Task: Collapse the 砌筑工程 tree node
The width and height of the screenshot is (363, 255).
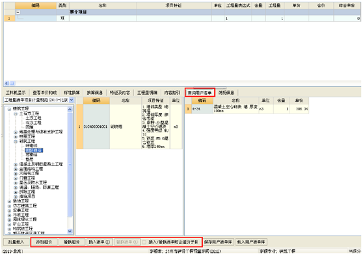Action: pos(16,141)
